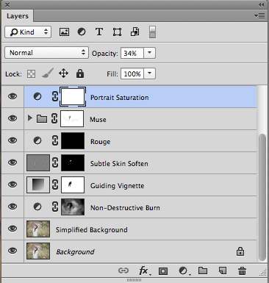Expand the Muse group triangle
Viewport: 269px width, 283px height.
click(30, 118)
